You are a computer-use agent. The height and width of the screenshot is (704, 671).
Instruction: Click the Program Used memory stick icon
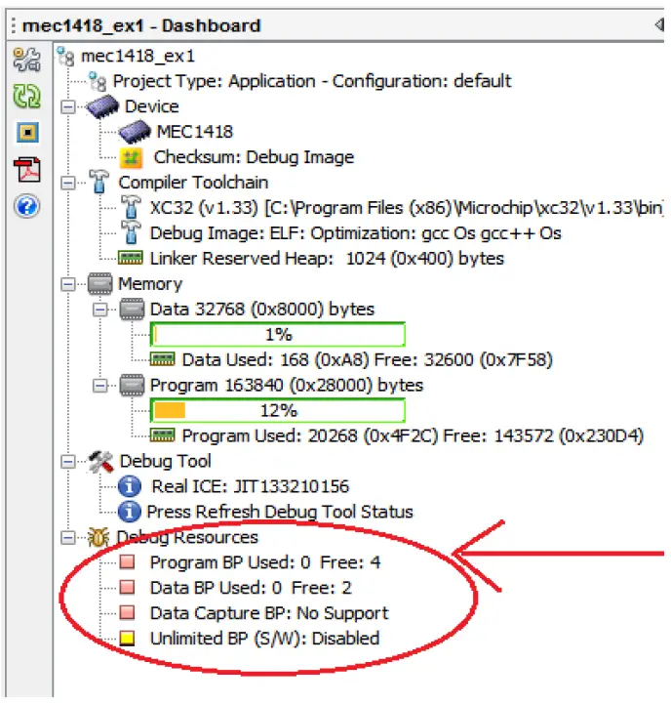pyautogui.click(x=162, y=435)
